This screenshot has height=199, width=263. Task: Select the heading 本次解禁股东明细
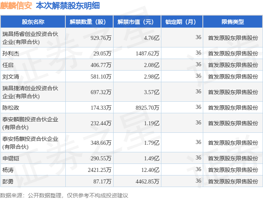[x=68, y=6]
